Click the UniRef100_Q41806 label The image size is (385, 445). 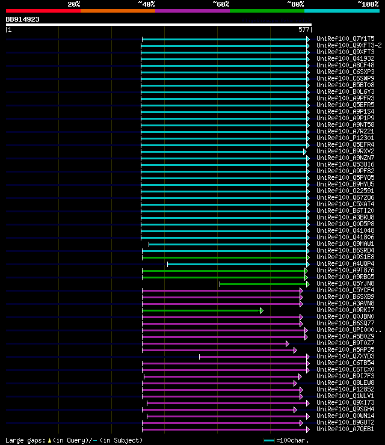345,237
